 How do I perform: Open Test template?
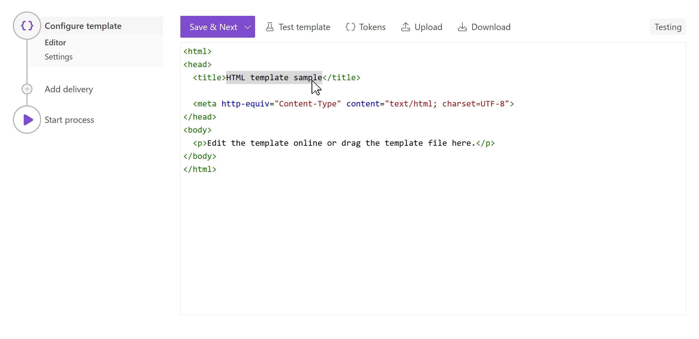298,27
